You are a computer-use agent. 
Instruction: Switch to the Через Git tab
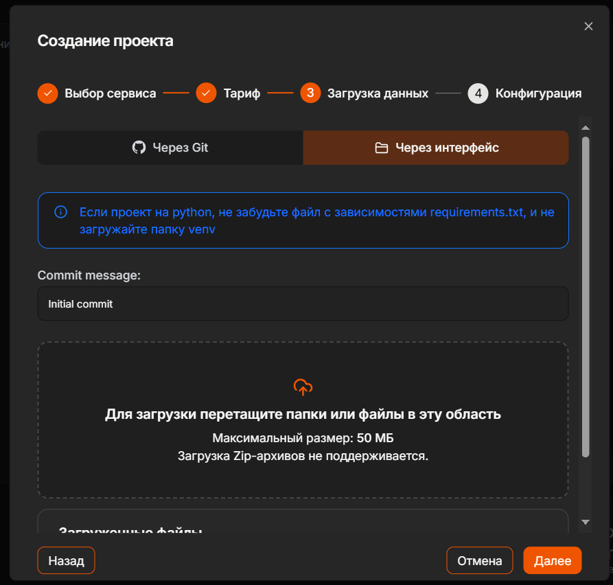170,147
